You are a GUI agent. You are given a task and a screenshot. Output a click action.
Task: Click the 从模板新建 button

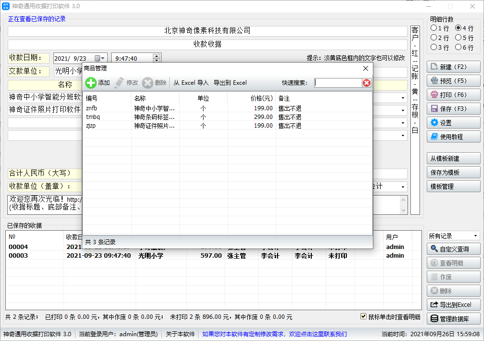[453, 158]
